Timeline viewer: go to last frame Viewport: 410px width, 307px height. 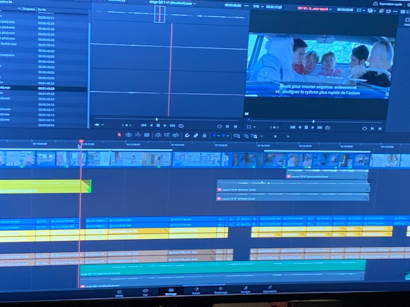click(x=320, y=128)
